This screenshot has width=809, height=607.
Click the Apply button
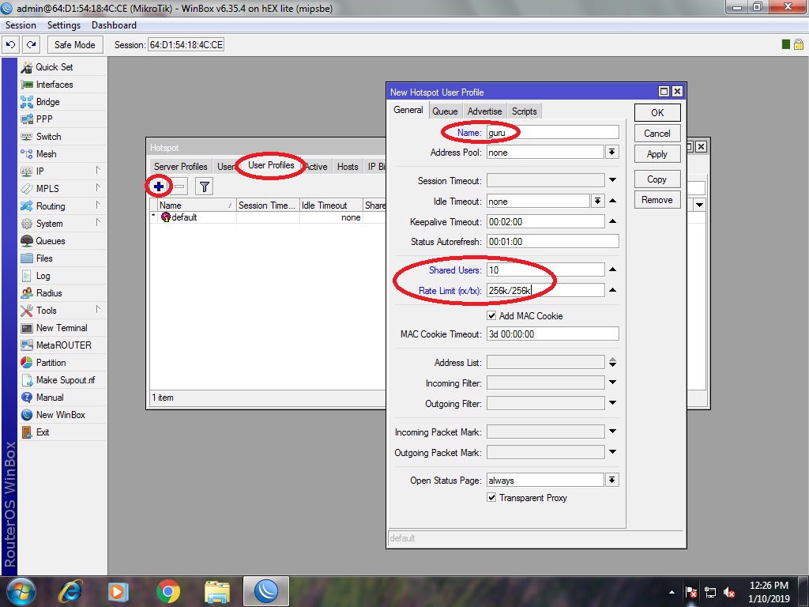tap(657, 154)
